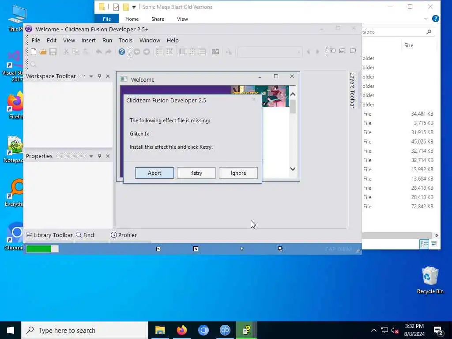Image resolution: width=452 pixels, height=339 pixels.
Task: Open Firefox from the taskbar
Action: pos(181,330)
